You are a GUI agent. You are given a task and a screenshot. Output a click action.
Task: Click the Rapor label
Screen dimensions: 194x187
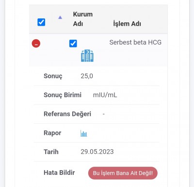(x=52, y=133)
